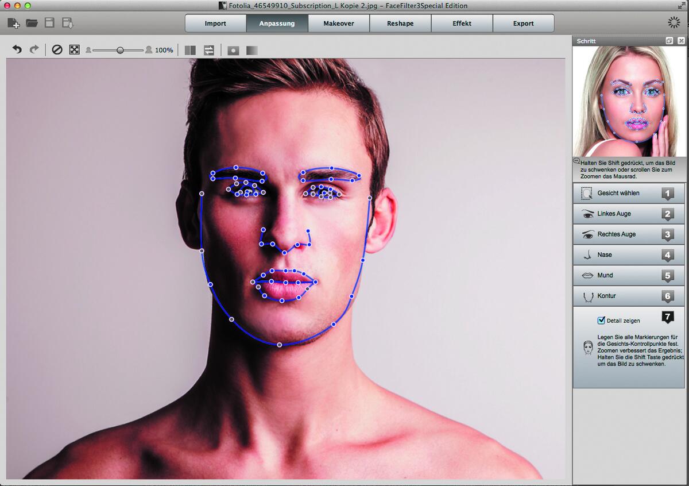
Task: Toggle marker visibility with the circle-slash icon
Action: click(56, 50)
